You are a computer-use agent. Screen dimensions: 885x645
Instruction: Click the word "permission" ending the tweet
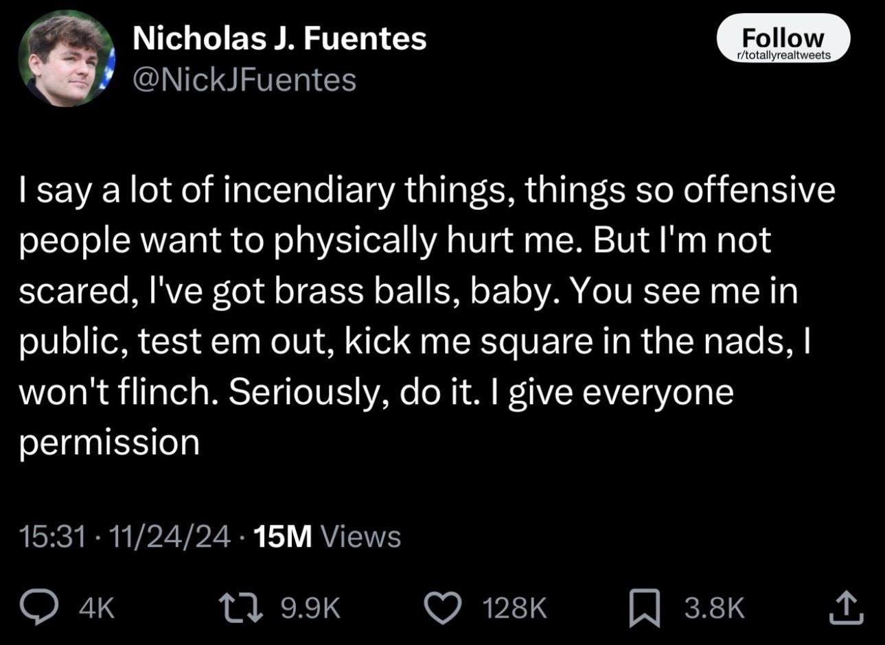(x=109, y=443)
